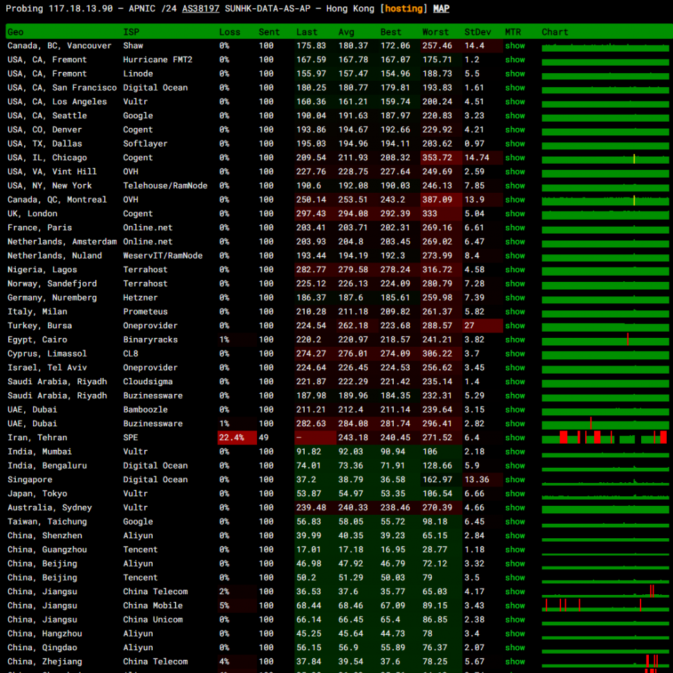The width and height of the screenshot is (673, 673).
Task: Click the Sent column header
Action: coord(269,32)
